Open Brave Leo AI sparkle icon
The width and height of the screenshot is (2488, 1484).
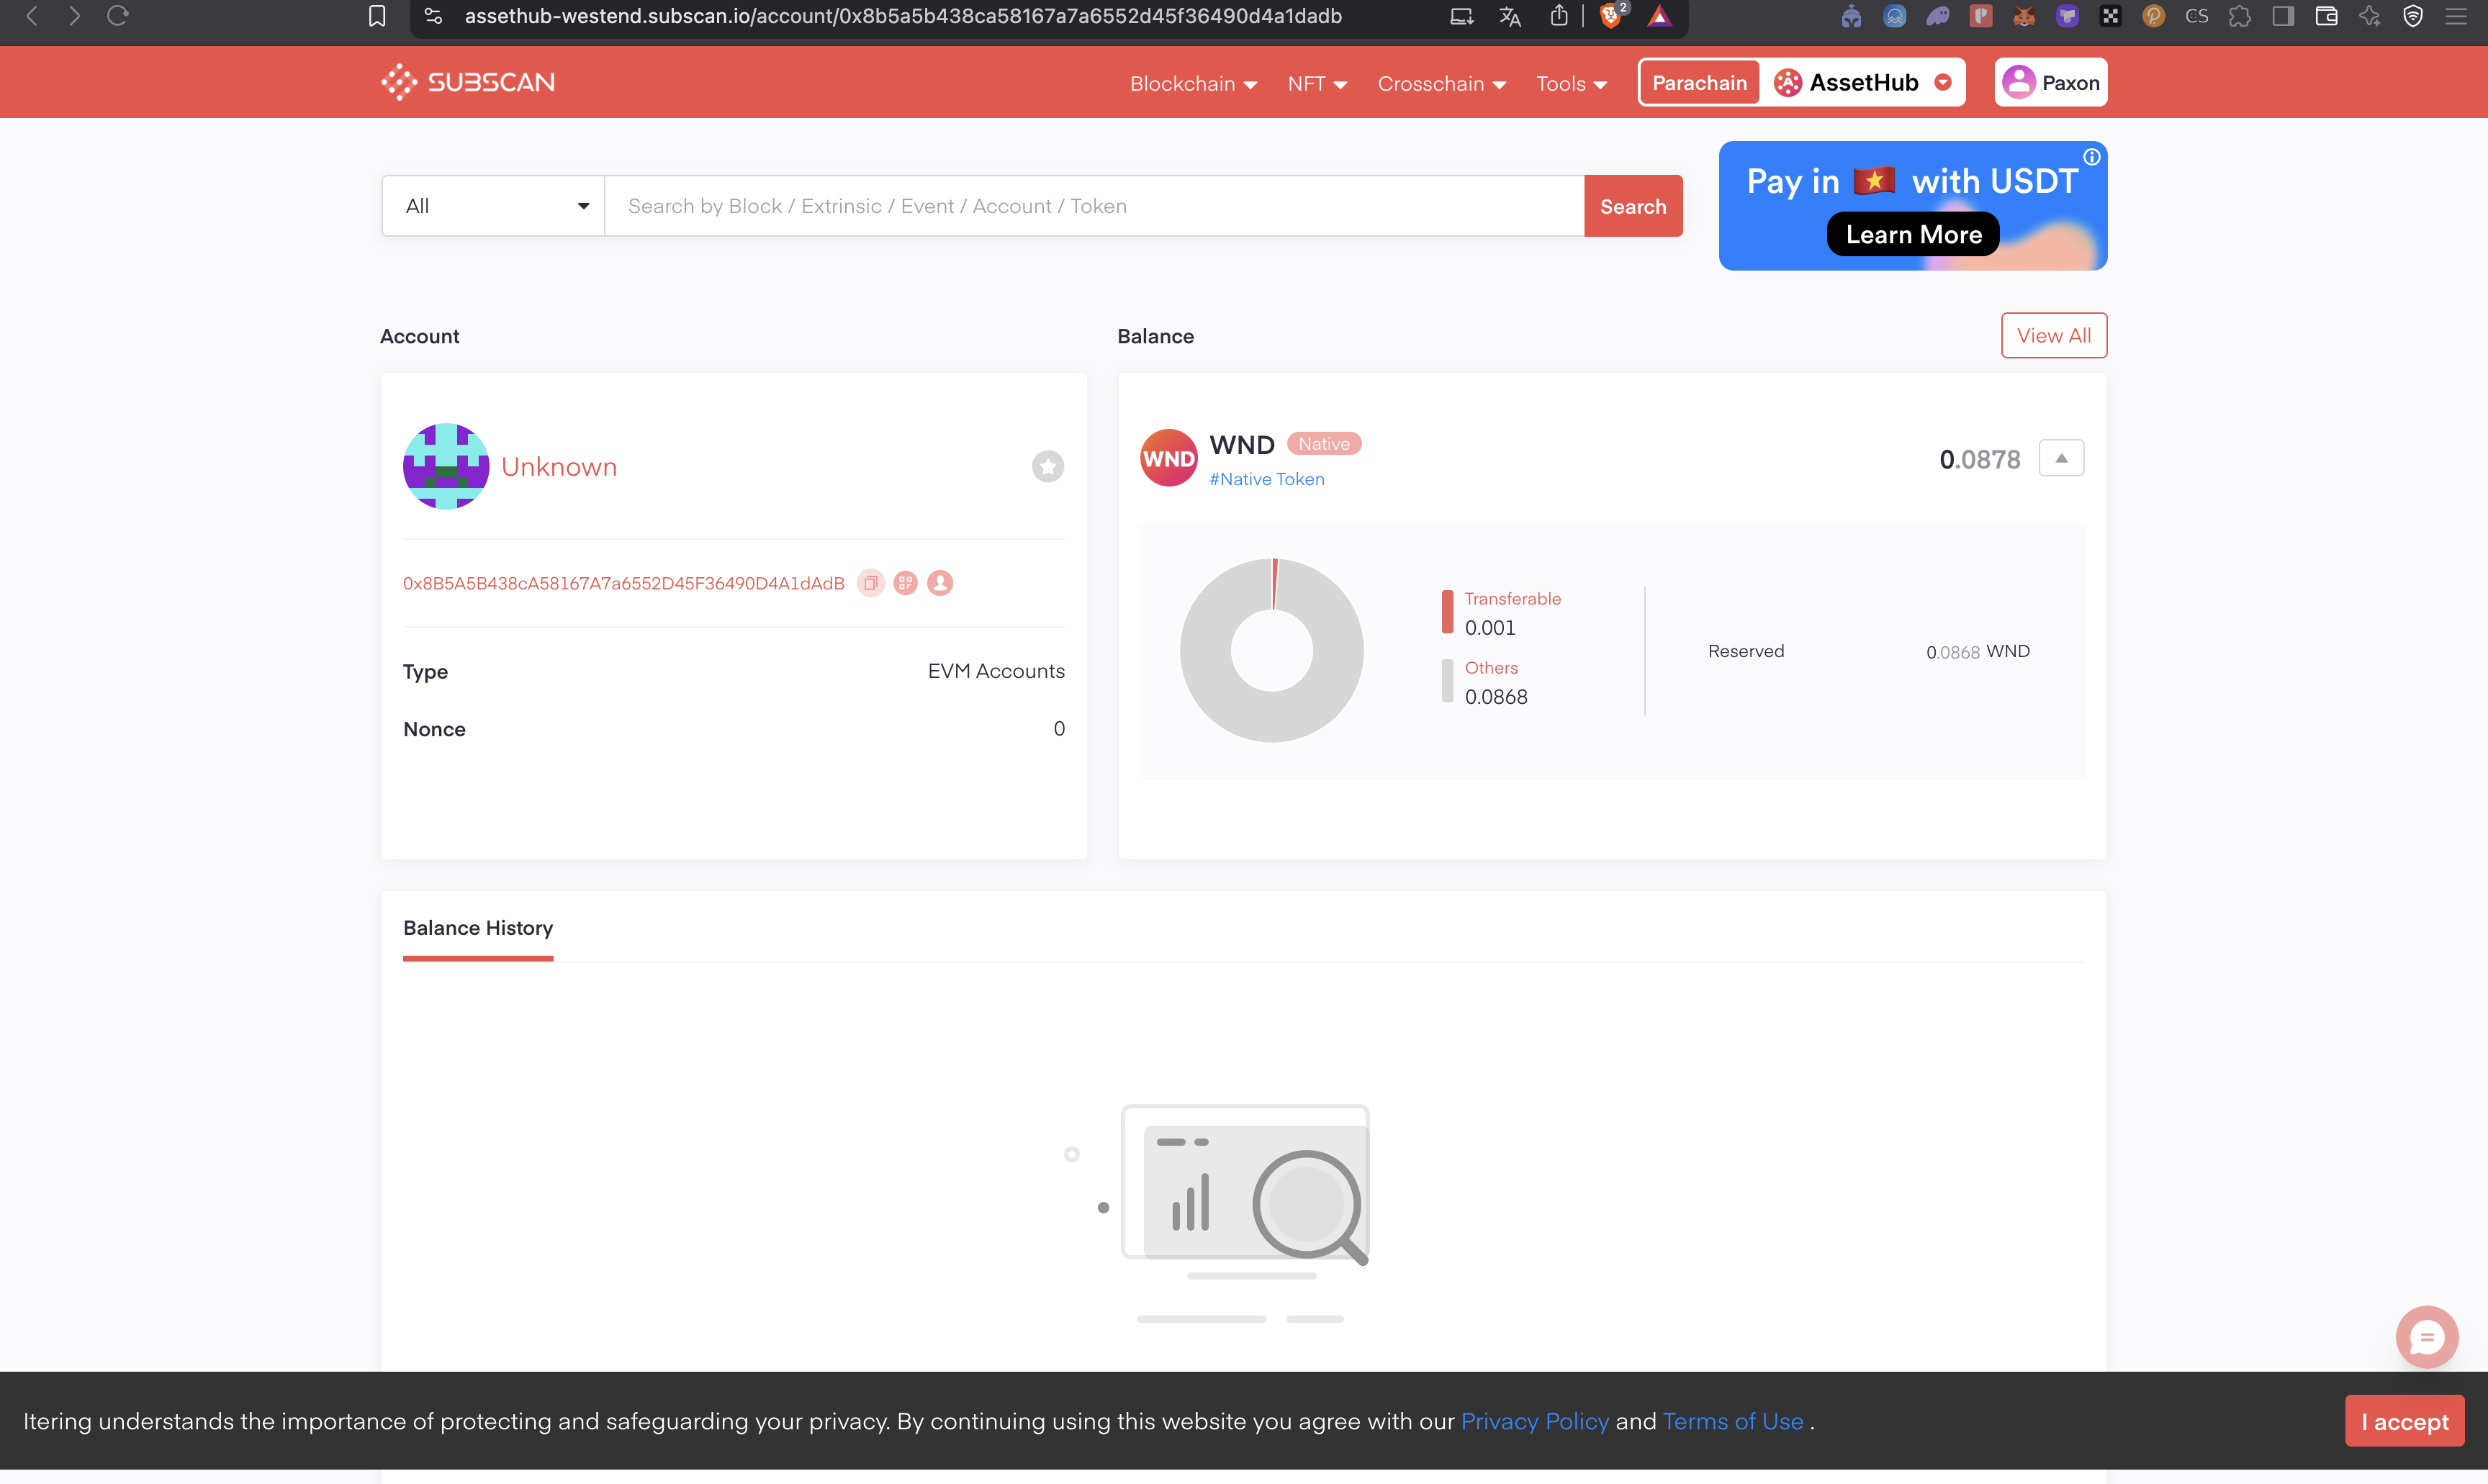tap(2369, 16)
